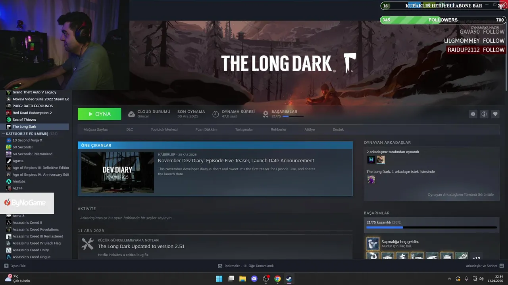Open the Tartışmalar tab
The height and width of the screenshot is (285, 508).
(244, 129)
